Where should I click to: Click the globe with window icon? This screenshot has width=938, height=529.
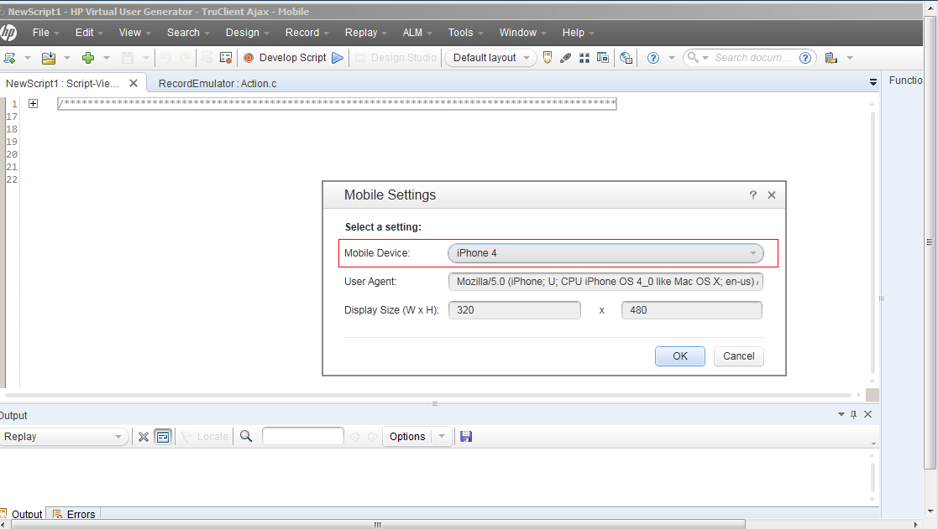(x=626, y=58)
